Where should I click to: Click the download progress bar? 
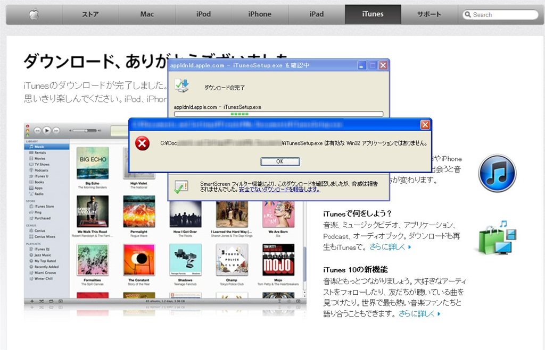point(278,114)
